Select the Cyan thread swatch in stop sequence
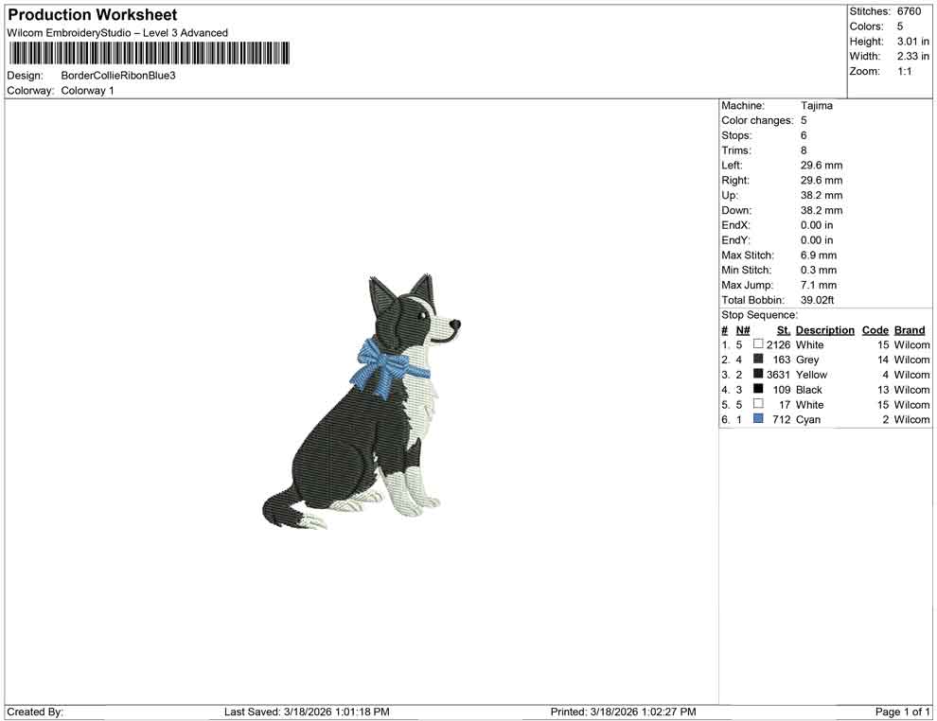The width and height of the screenshot is (937, 721). click(758, 419)
